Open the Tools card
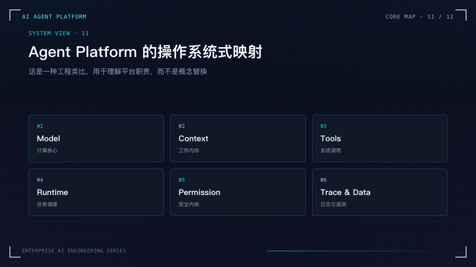 click(x=380, y=138)
